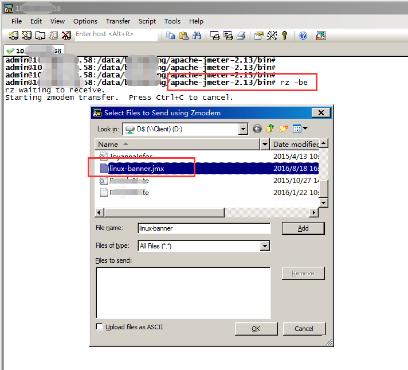408x370 pixels.
Task: Click the Disconnect toolbar icon
Action: coord(66,35)
